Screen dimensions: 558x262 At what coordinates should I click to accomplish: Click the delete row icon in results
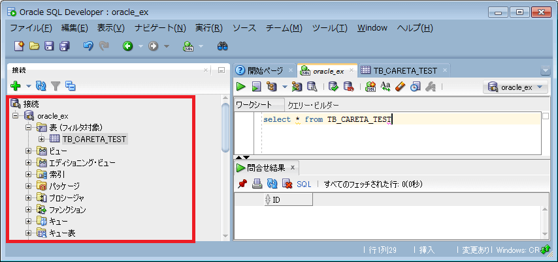(287, 184)
